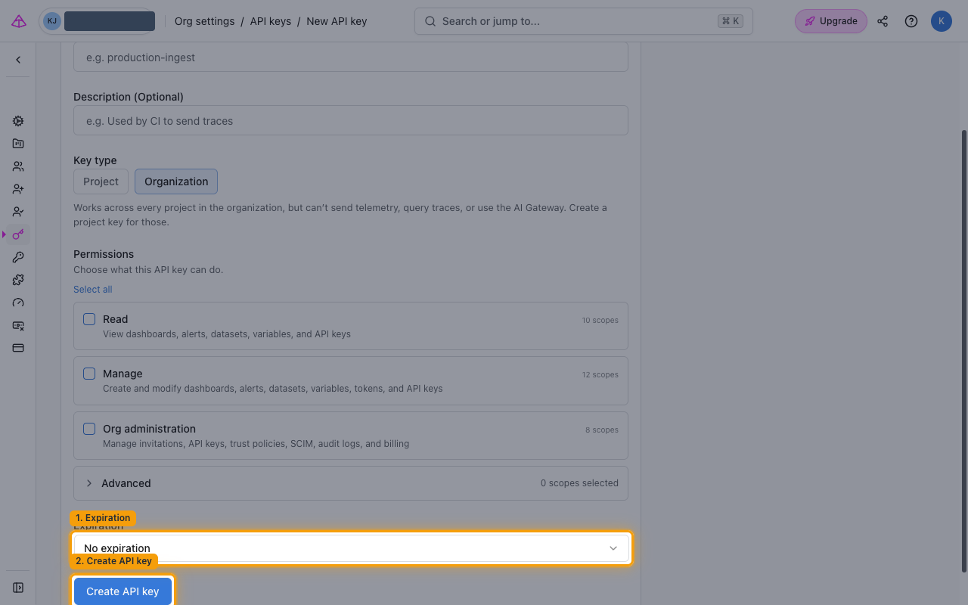Open the highlighted API keys icon in sidebar
The width and height of the screenshot is (968, 605).
coord(18,234)
